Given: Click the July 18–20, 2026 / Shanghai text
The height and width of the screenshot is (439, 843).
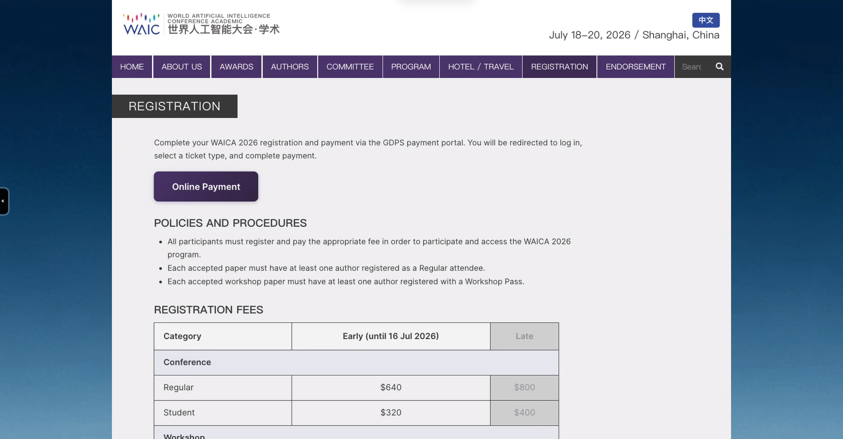Looking at the screenshot, I should (x=634, y=35).
